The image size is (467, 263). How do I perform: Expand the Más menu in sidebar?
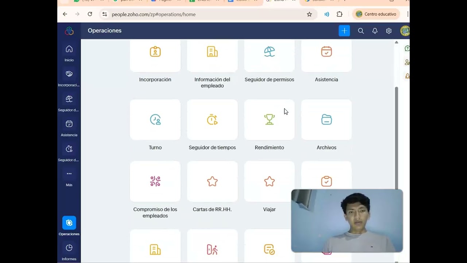pos(69,178)
